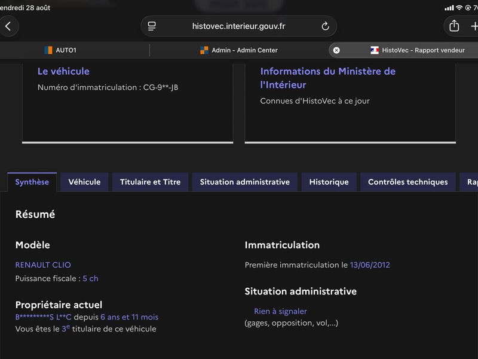Open the Titulaire et Titre tab
The width and height of the screenshot is (478, 359).
(x=151, y=182)
